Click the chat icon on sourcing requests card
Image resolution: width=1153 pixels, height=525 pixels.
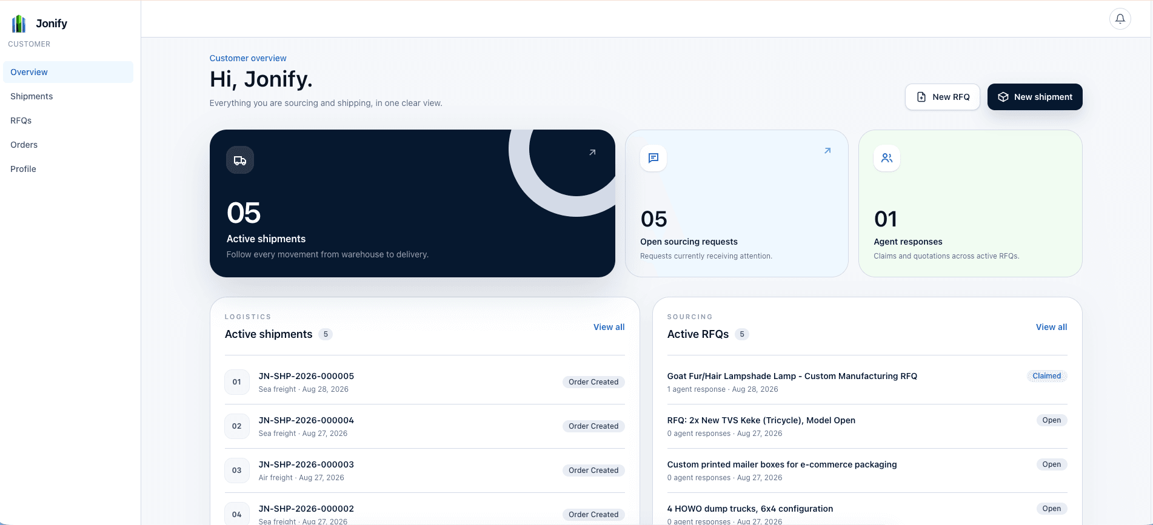(653, 158)
